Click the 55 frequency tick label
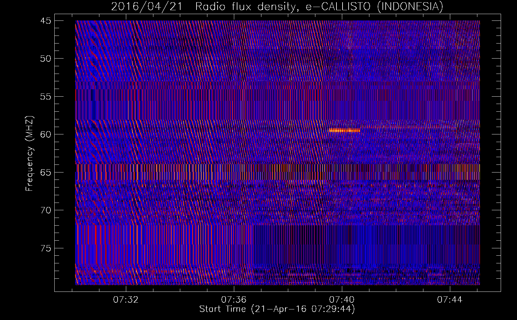517x320 pixels. pyautogui.click(x=45, y=97)
